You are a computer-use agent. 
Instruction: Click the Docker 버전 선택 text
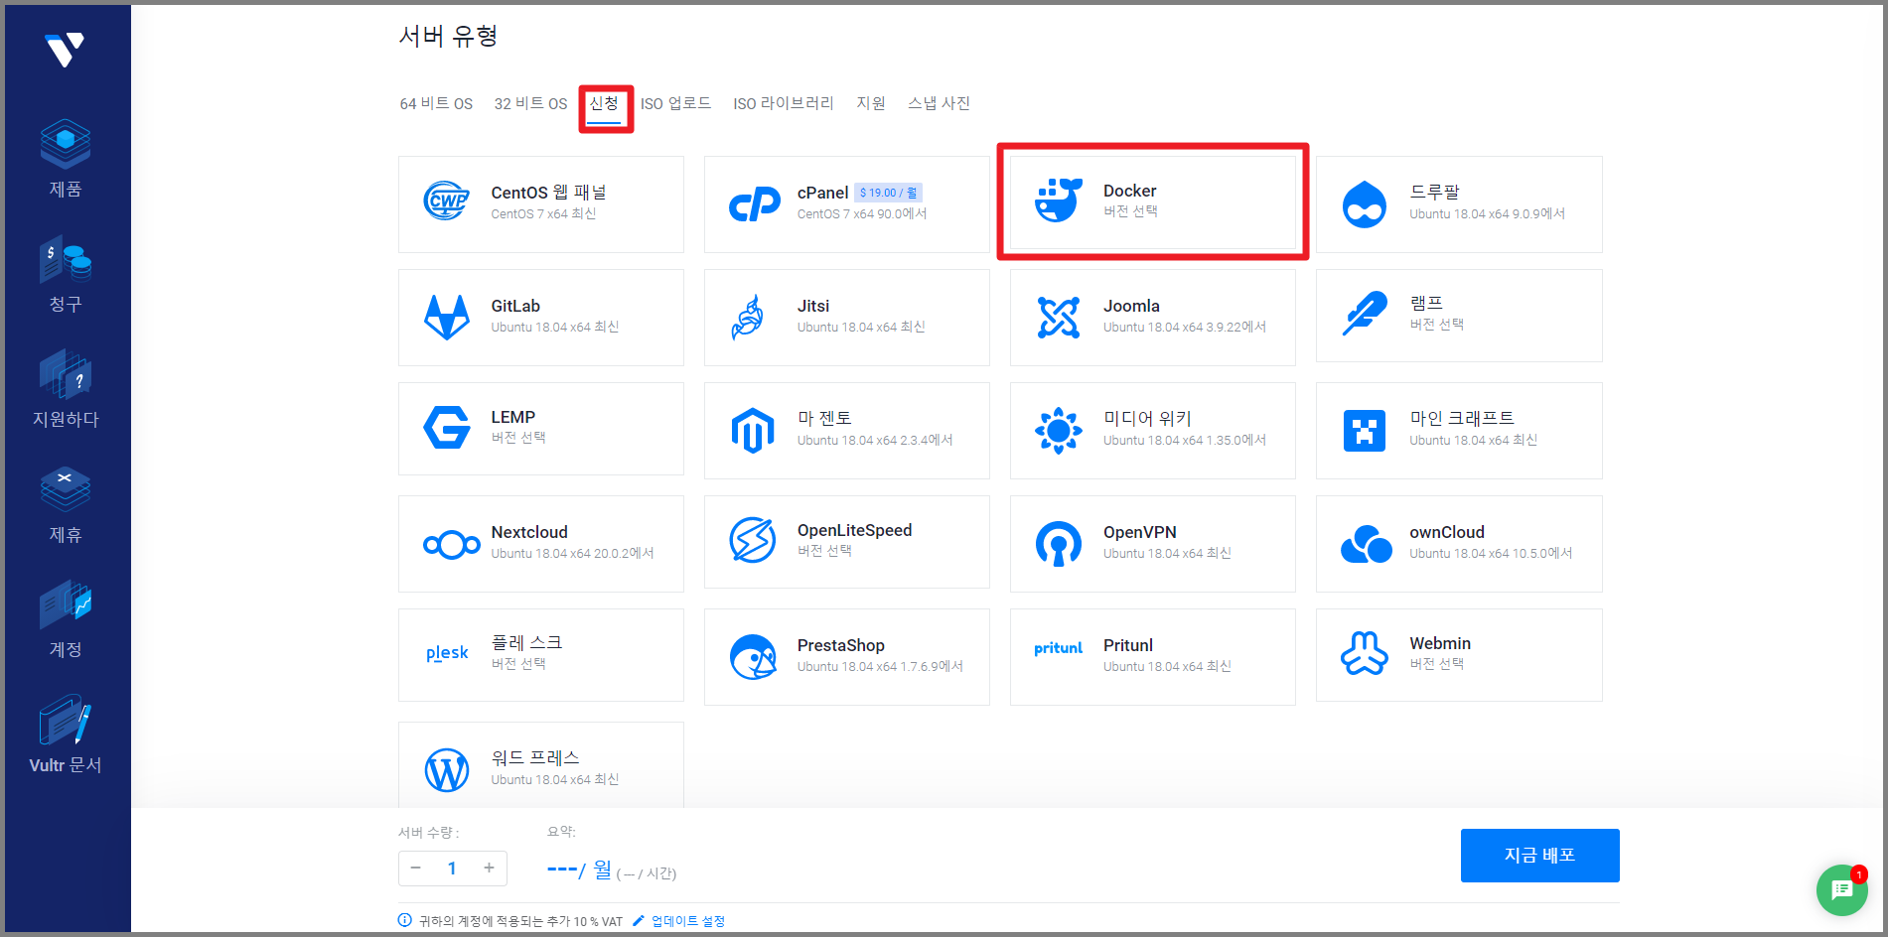pyautogui.click(x=1130, y=211)
